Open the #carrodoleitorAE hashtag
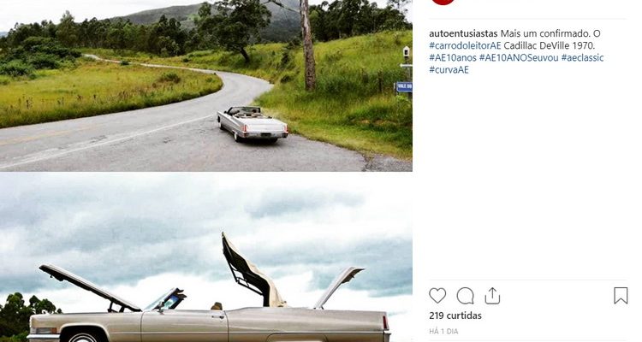Screen dimensions: 642x342 tap(465, 45)
